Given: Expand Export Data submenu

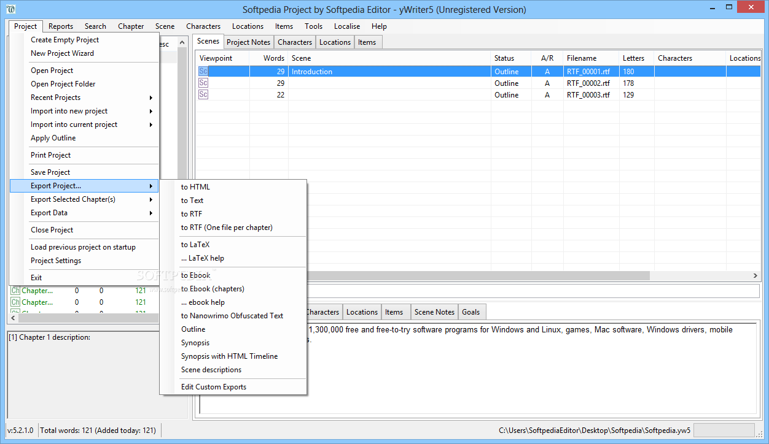Looking at the screenshot, I should 151,213.
